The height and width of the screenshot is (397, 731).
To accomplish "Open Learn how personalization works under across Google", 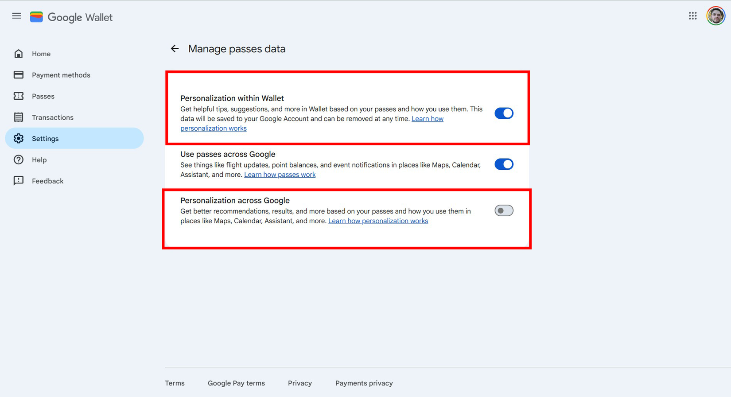I will click(378, 221).
